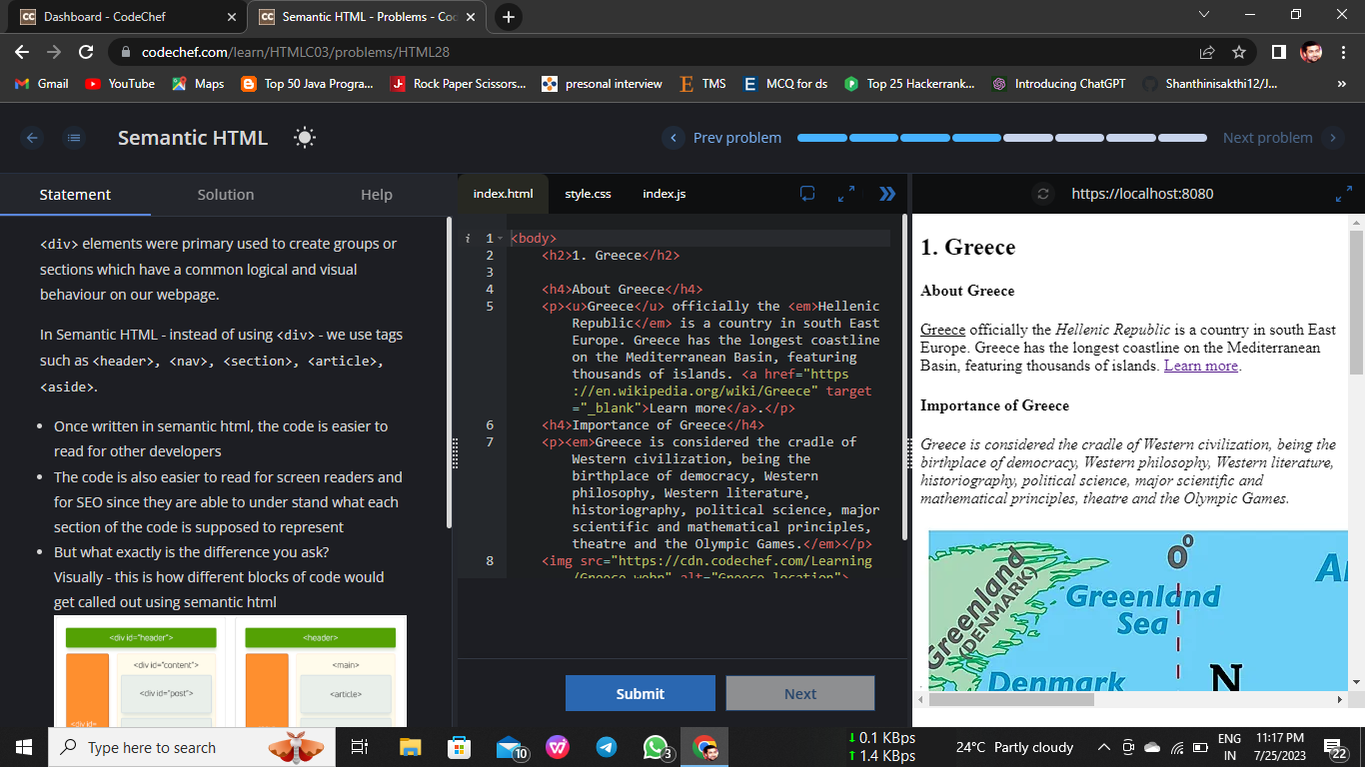Viewport: 1365px width, 767px height.
Task: Click the semantic HTML layout diagram thumbnail
Action: click(230, 670)
